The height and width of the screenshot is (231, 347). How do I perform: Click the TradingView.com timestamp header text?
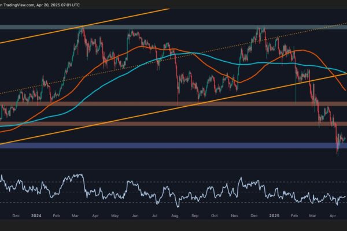click(40, 5)
